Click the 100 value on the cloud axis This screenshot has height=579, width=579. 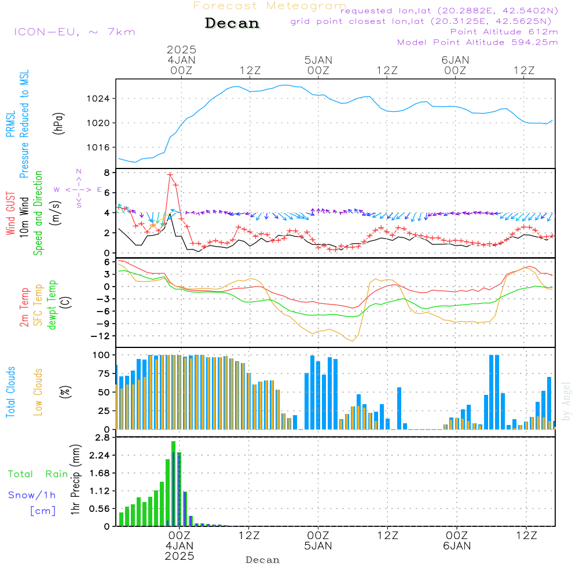click(x=101, y=356)
